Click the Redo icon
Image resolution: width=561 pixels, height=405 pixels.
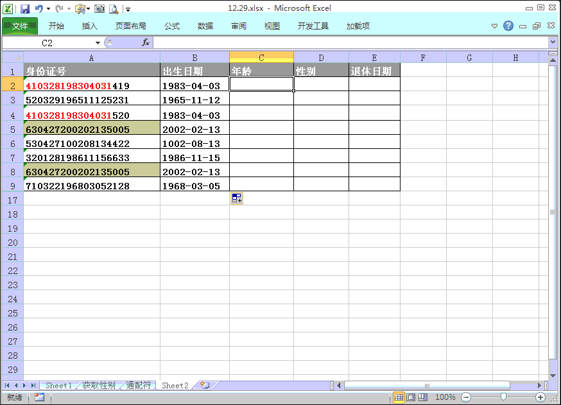[59, 8]
